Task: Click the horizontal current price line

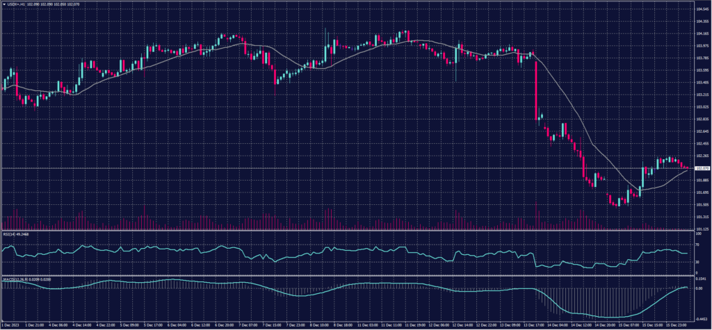Action: (348, 168)
